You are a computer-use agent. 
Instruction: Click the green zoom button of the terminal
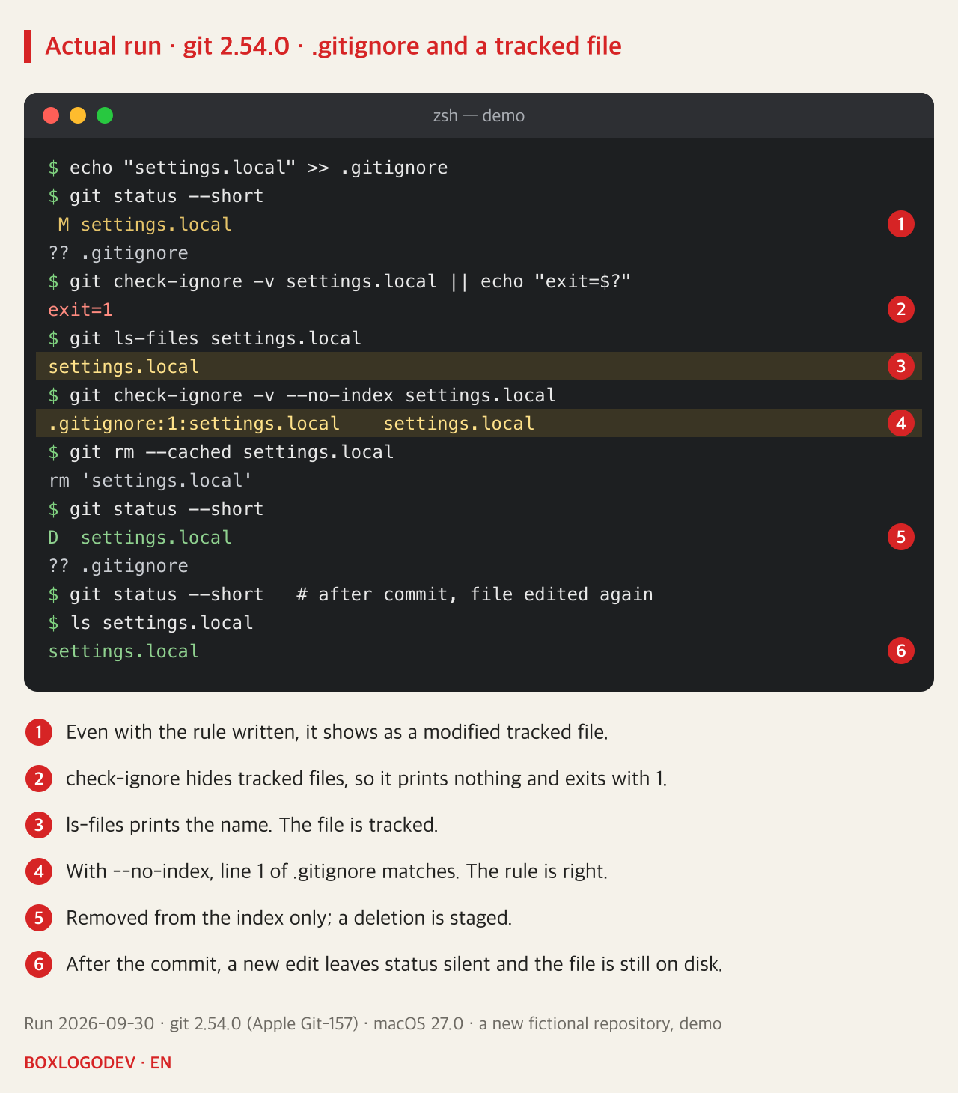click(105, 115)
